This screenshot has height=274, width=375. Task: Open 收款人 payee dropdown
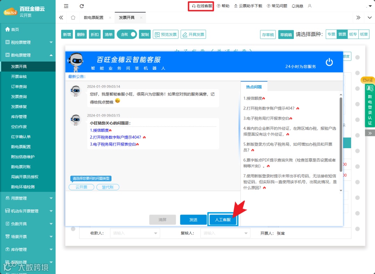135,233
